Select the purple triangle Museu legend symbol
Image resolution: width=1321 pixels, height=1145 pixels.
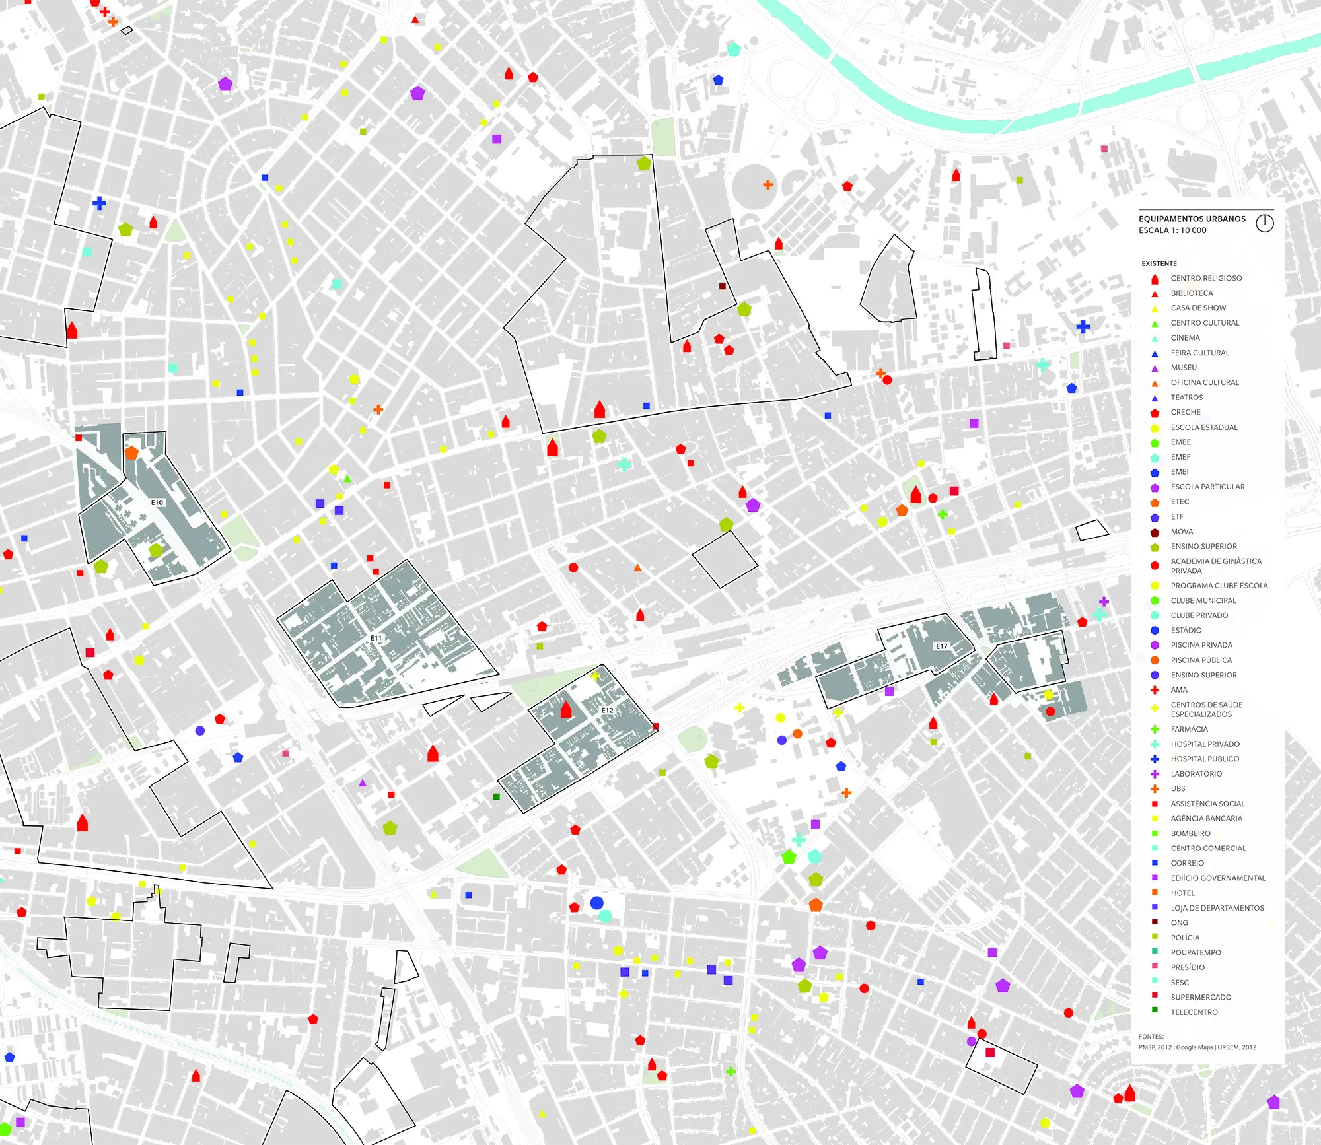pyautogui.click(x=1155, y=368)
